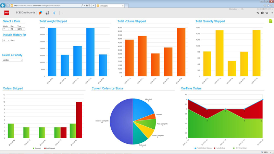
Task: Open the settings gear icon
Action: (267, 13)
